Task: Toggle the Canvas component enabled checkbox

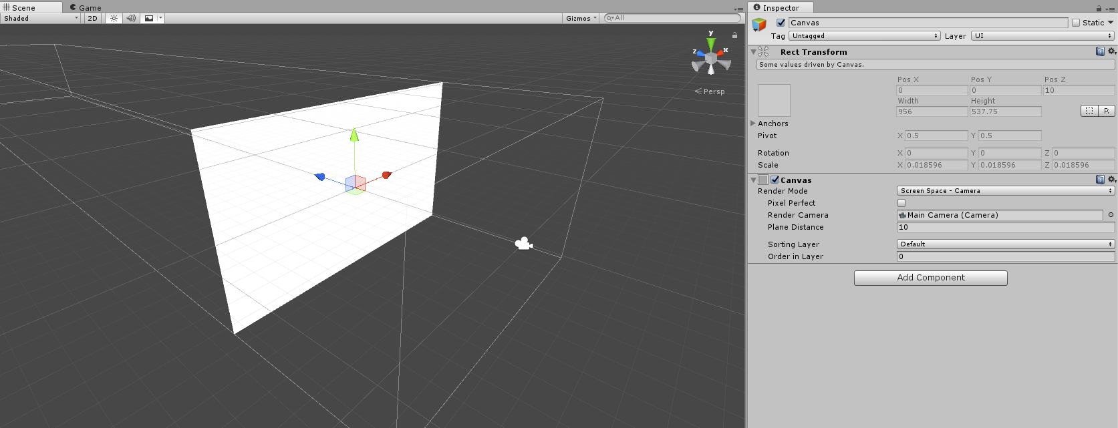Action: [775, 180]
